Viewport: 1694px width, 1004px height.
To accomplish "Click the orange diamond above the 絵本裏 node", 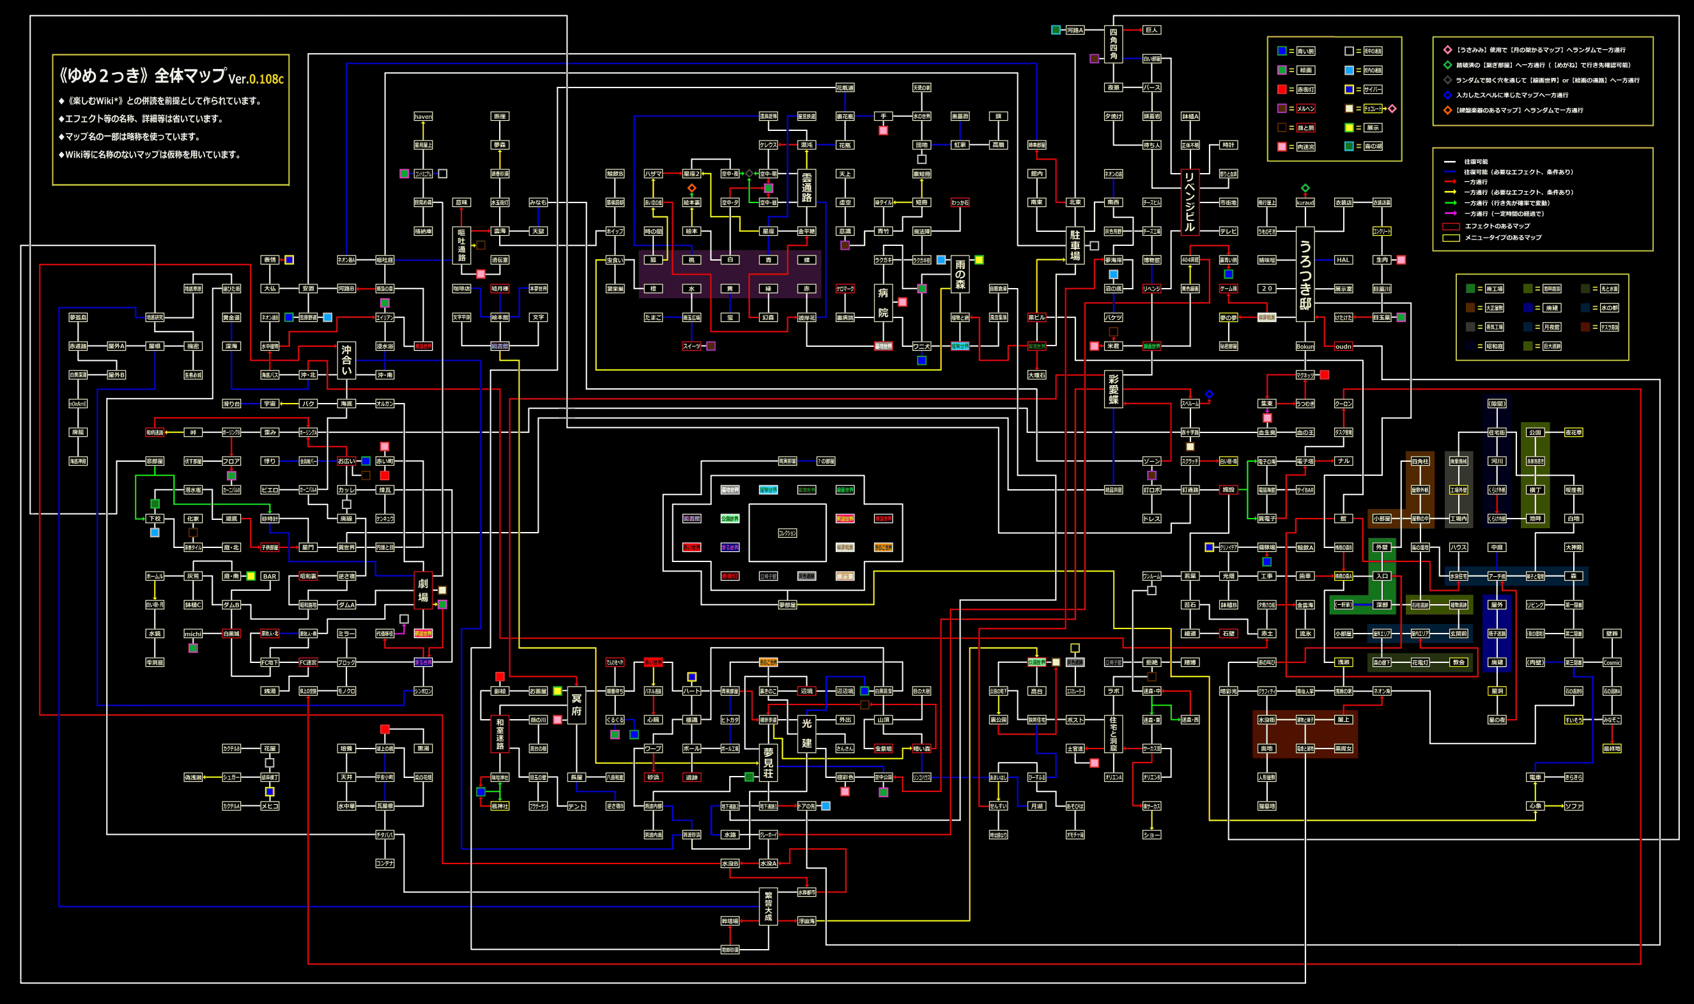I will click(x=691, y=188).
